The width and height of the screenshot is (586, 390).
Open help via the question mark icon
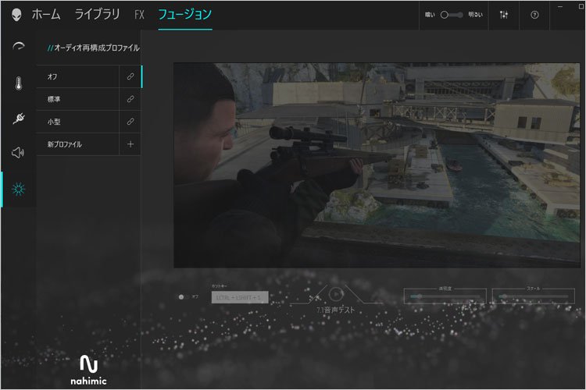click(x=535, y=15)
